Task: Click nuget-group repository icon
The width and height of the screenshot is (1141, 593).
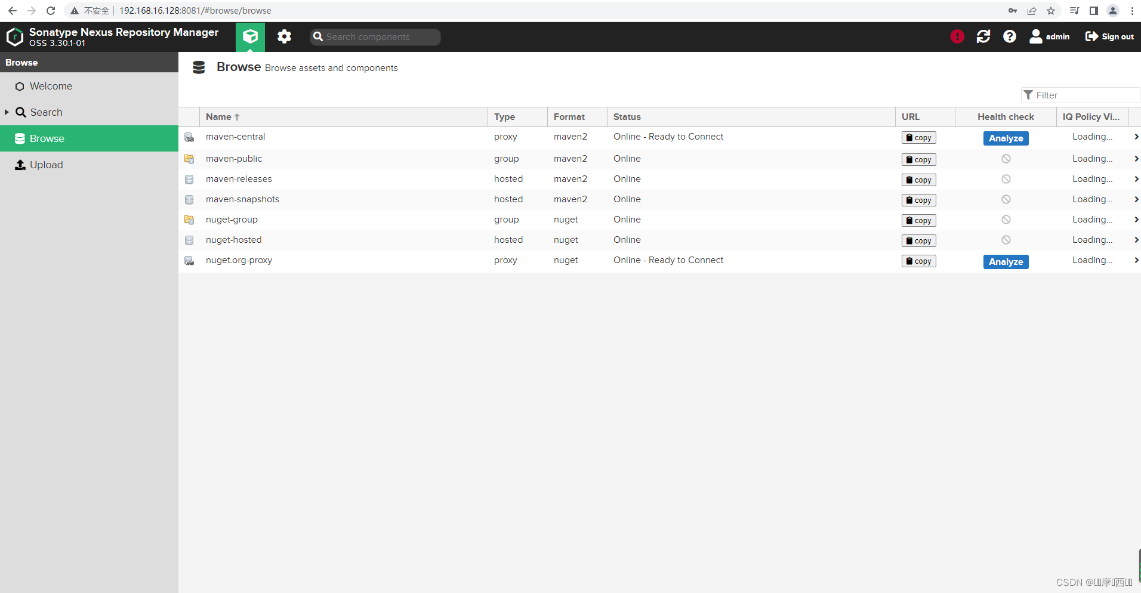Action: pos(189,220)
